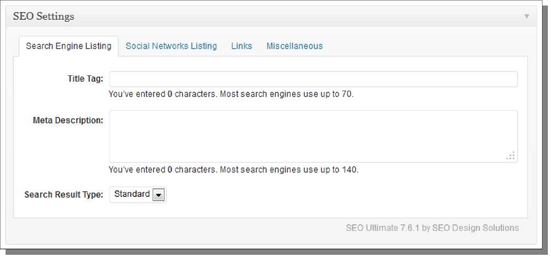Switch to the Social Networks Listing tab
This screenshot has width=551, height=259.
[171, 46]
